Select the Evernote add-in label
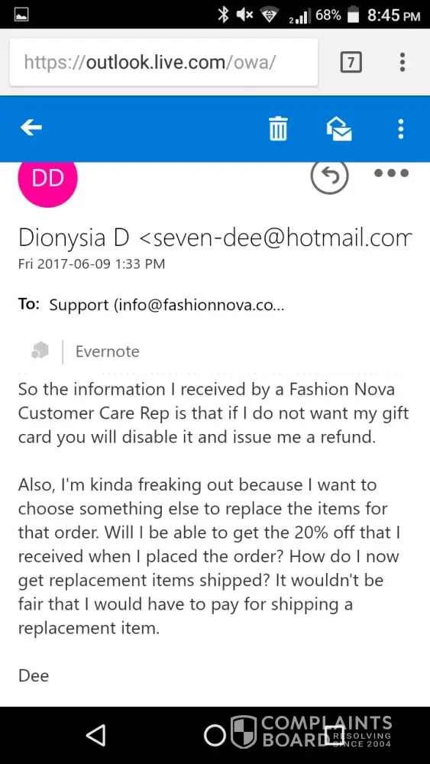Image resolution: width=430 pixels, height=764 pixels. 108,351
